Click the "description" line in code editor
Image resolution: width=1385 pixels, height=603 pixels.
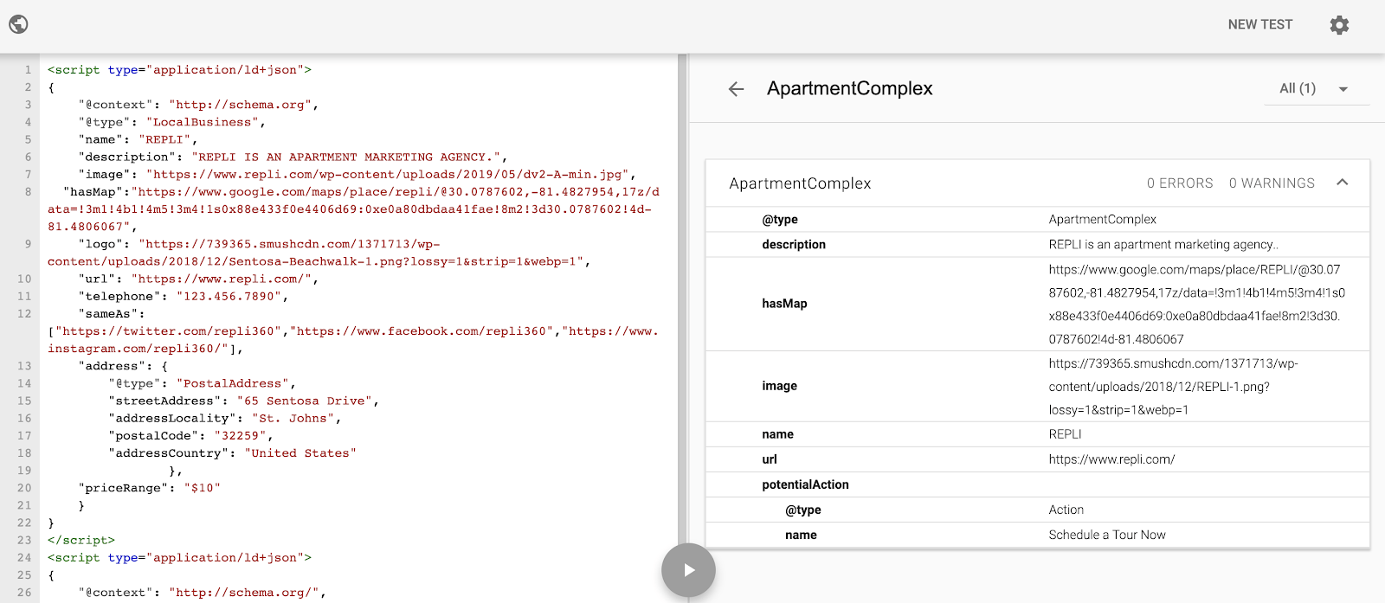(x=293, y=157)
